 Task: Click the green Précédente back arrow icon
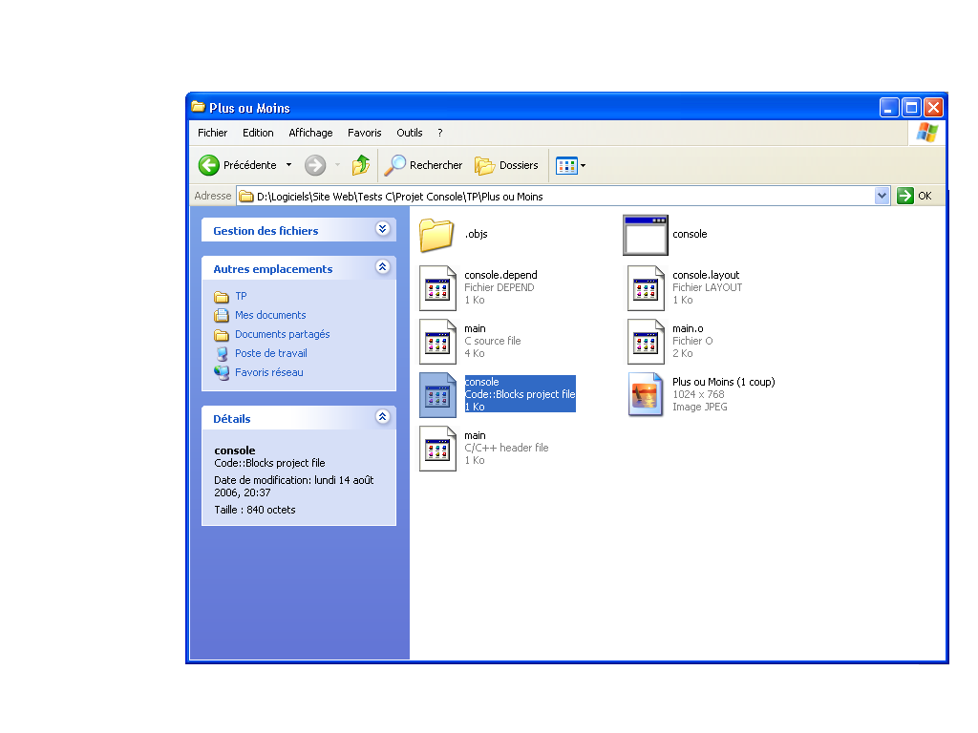(x=209, y=165)
